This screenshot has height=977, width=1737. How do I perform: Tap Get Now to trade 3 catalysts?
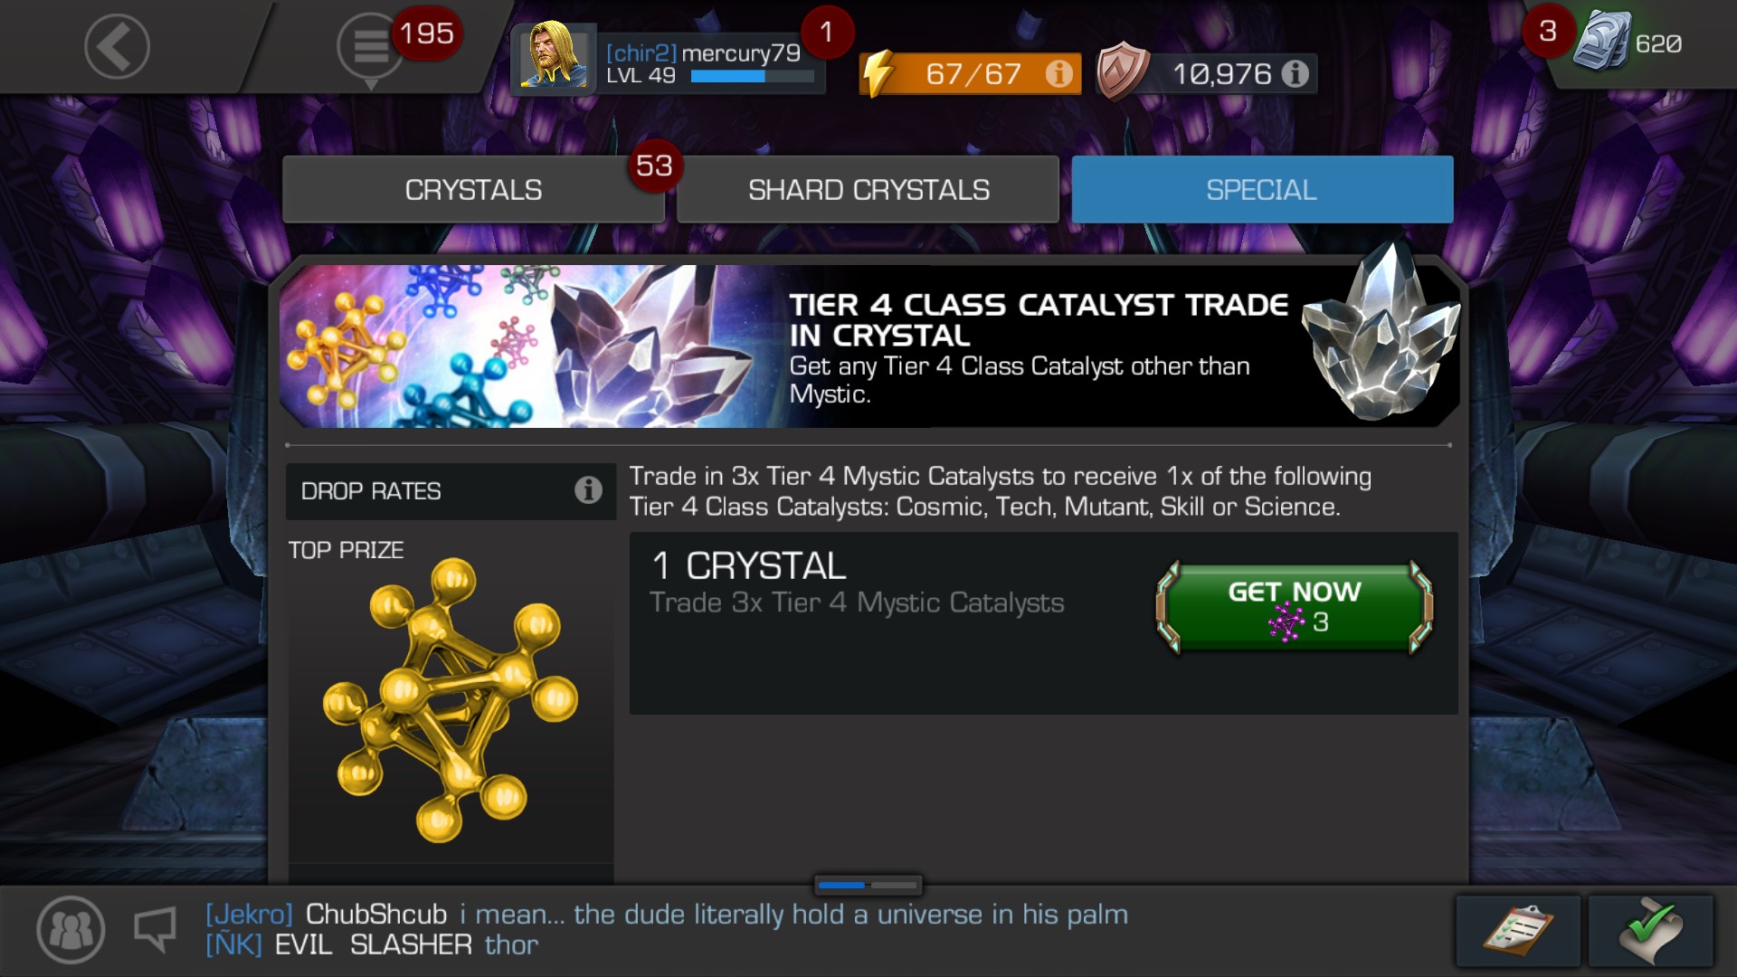pyautogui.click(x=1294, y=607)
